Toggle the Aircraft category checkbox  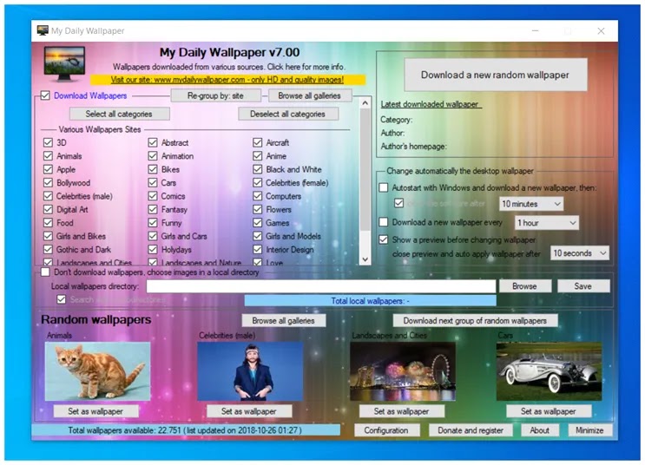[258, 142]
